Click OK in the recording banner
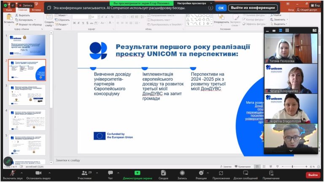The width and height of the screenshot is (324, 182). tap(221, 8)
